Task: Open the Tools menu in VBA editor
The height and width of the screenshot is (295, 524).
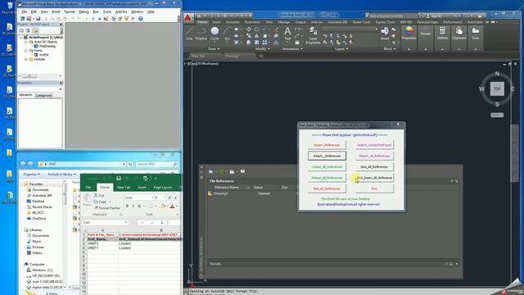Action: [107, 11]
